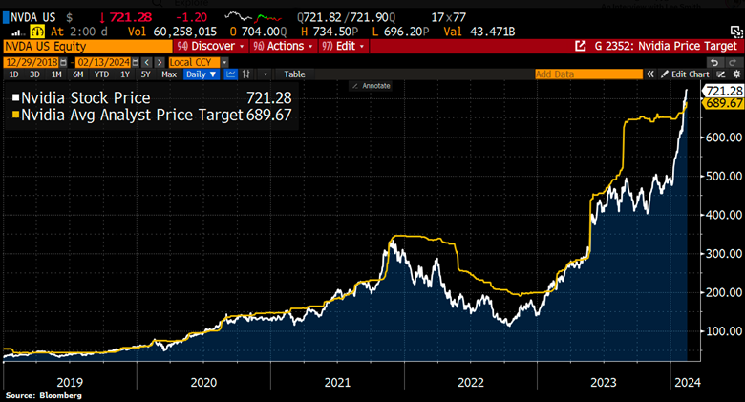
Task: Click the yellow clock delay icon
Action: click(37, 32)
